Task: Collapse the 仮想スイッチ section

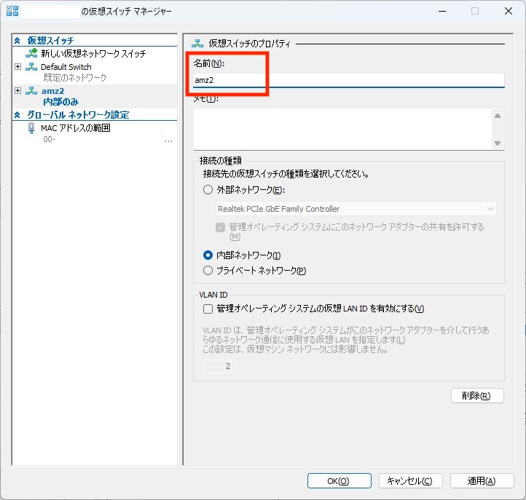Action: click(x=18, y=41)
